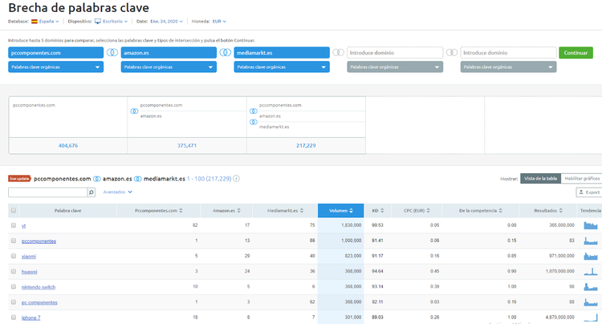Sort by CPC (EUR) column arrows
The width and height of the screenshot is (602, 324).
pos(428,210)
